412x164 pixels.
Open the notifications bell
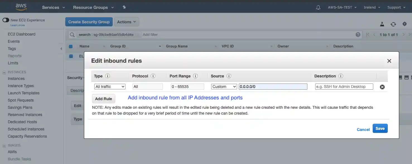[x=318, y=7]
